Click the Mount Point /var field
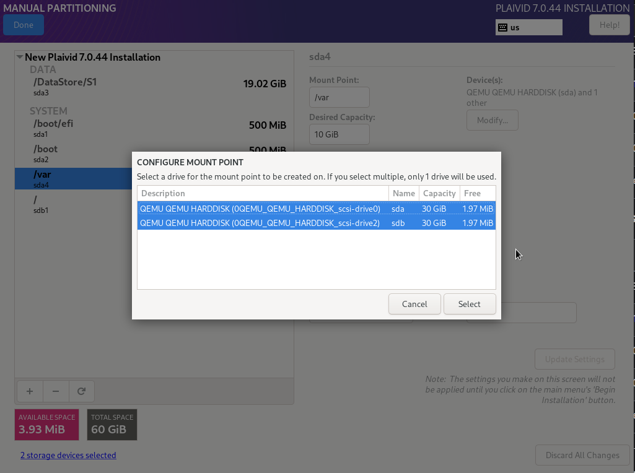Screen dimensions: 635x473 point(339,98)
